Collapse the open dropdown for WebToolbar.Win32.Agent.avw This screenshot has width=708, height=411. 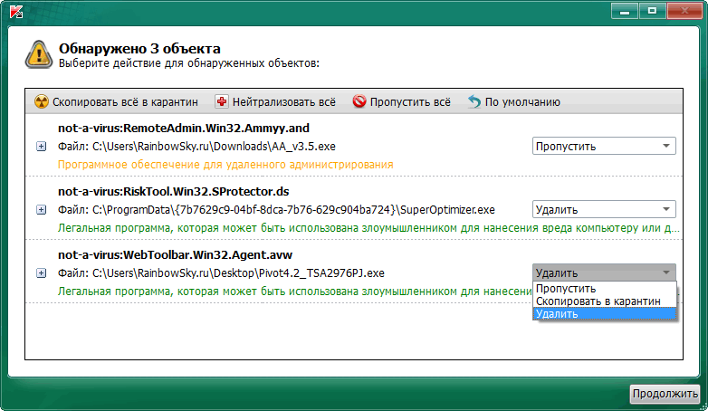pos(604,272)
